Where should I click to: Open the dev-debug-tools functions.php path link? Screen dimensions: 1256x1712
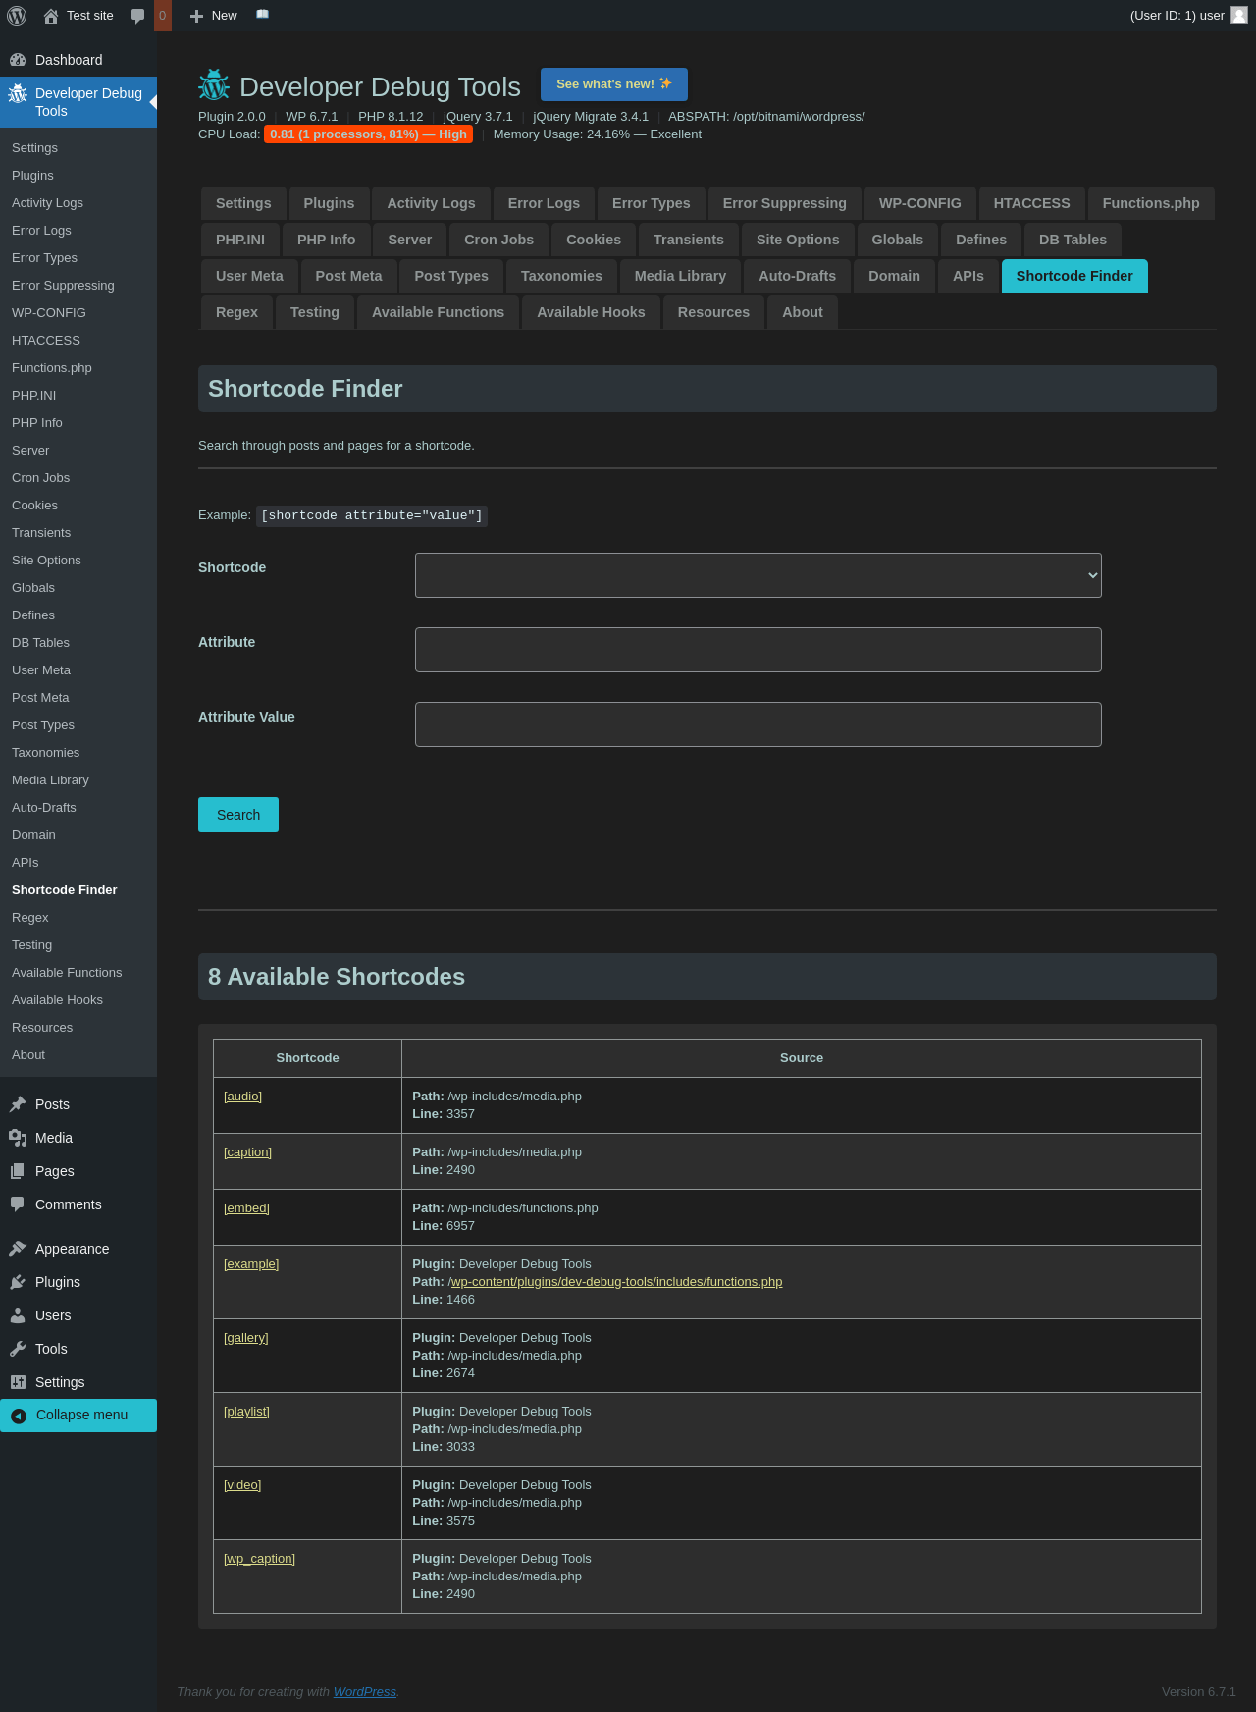tap(615, 1282)
